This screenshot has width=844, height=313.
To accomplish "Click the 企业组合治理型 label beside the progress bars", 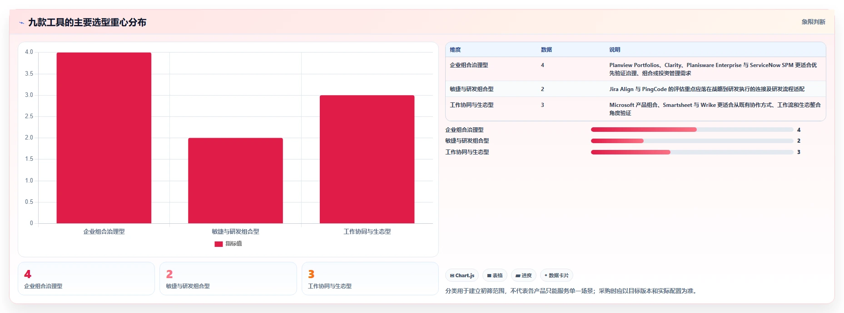I will (x=464, y=130).
